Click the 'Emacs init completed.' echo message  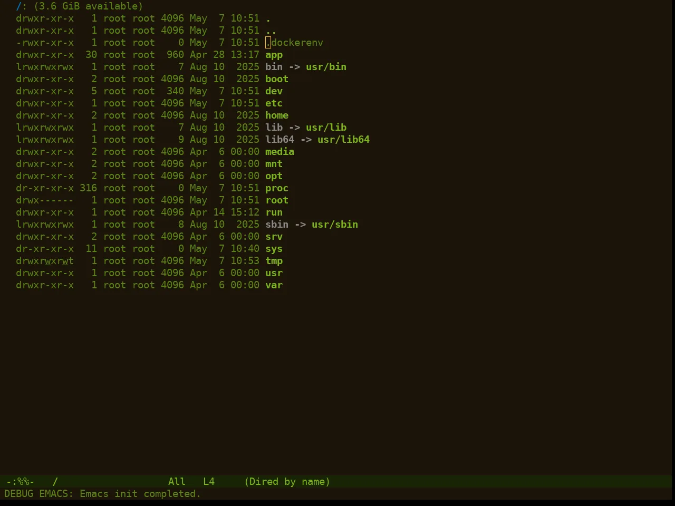(140, 494)
